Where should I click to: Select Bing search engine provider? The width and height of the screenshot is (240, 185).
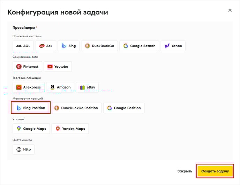coord(69,46)
